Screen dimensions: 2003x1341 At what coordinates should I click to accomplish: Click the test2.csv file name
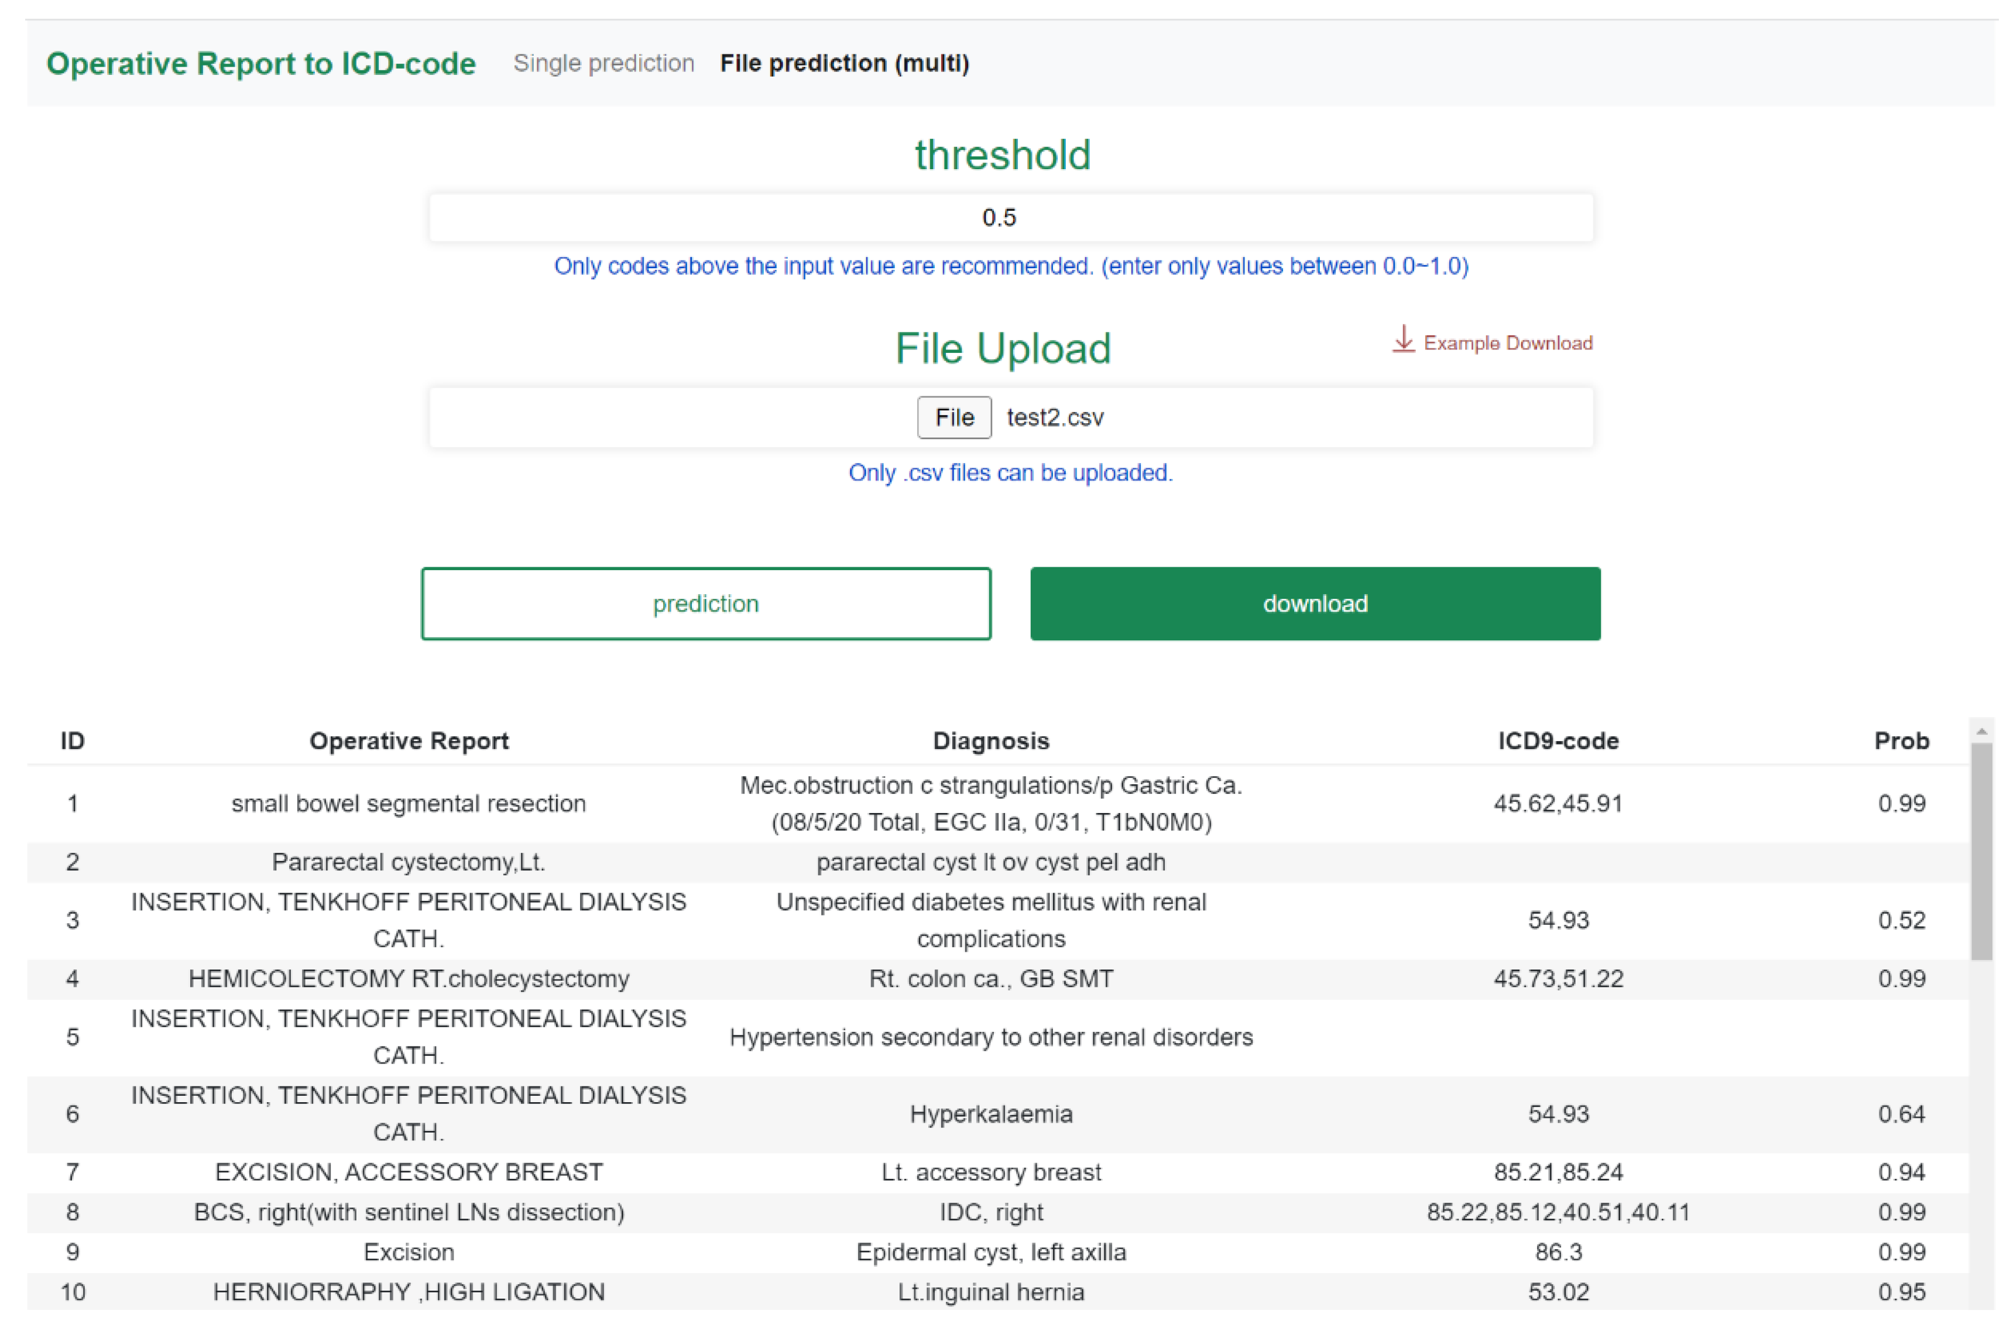point(1055,417)
